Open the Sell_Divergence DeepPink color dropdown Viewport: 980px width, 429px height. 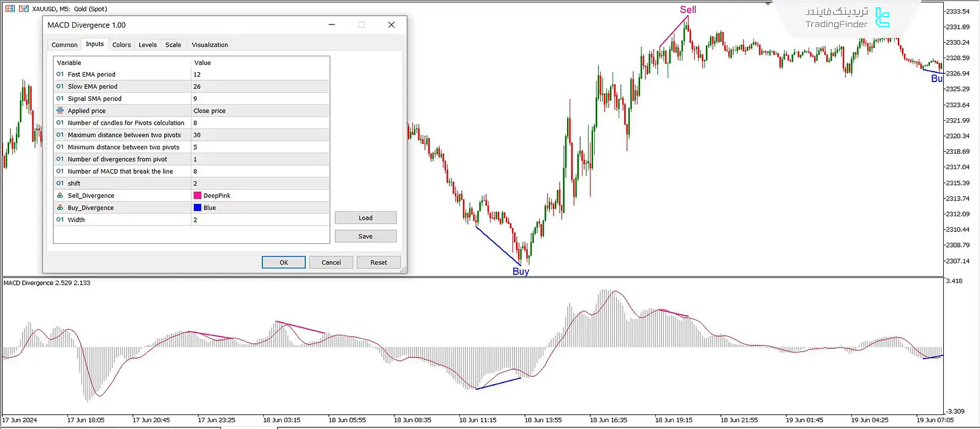pyautogui.click(x=260, y=196)
